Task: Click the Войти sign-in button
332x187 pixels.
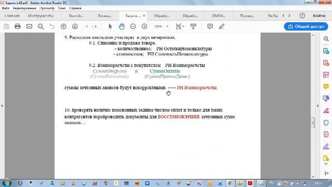Action: (319, 16)
